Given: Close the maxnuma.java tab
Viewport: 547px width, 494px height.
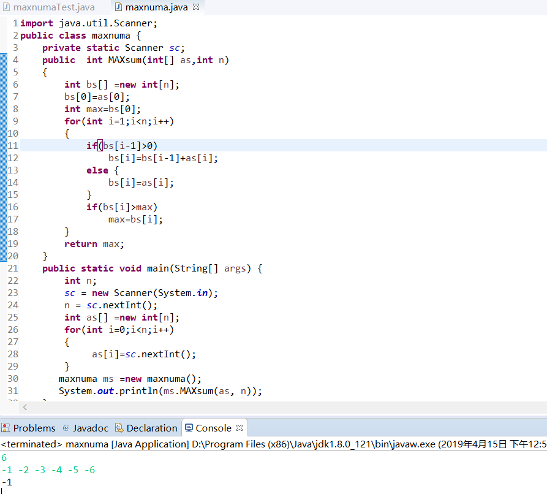Looking at the screenshot, I should coord(196,7).
